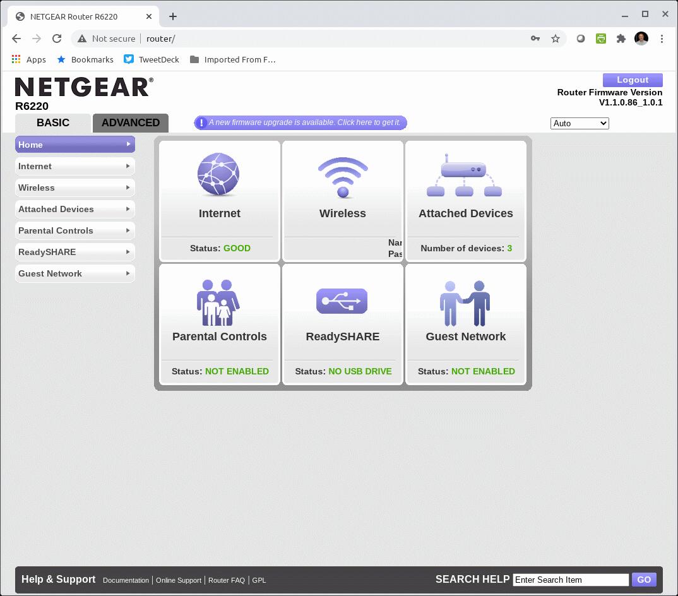Select Wireless in the sidebar
678x596 pixels.
coord(74,188)
